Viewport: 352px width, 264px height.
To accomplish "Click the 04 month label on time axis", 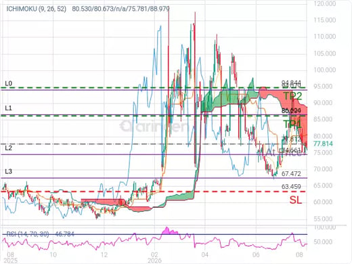I will [x=204, y=255].
